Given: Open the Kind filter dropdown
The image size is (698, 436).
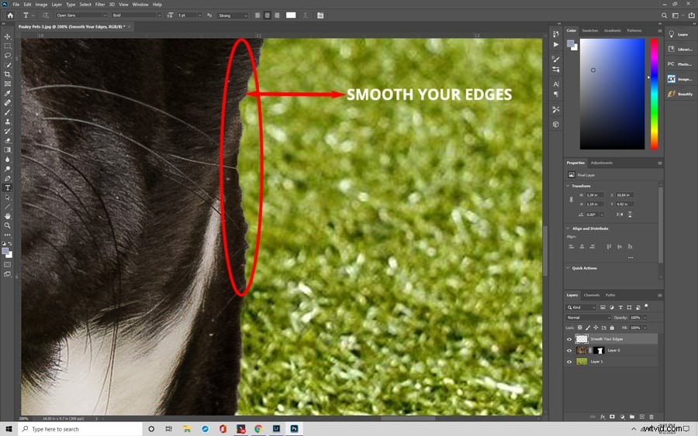Looking at the screenshot, I should (581, 307).
